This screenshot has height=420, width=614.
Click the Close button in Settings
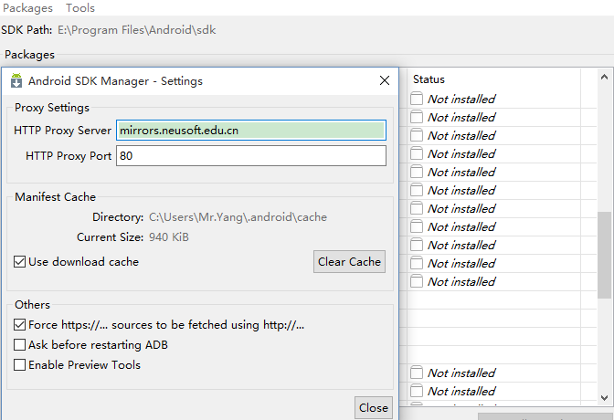373,408
